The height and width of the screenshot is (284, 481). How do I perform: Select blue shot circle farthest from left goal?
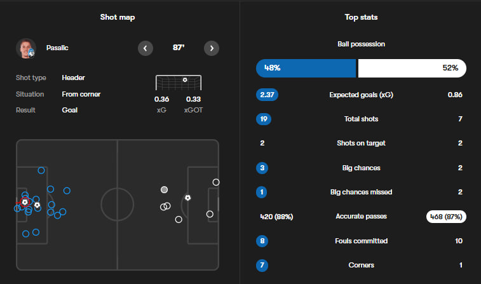point(67,191)
